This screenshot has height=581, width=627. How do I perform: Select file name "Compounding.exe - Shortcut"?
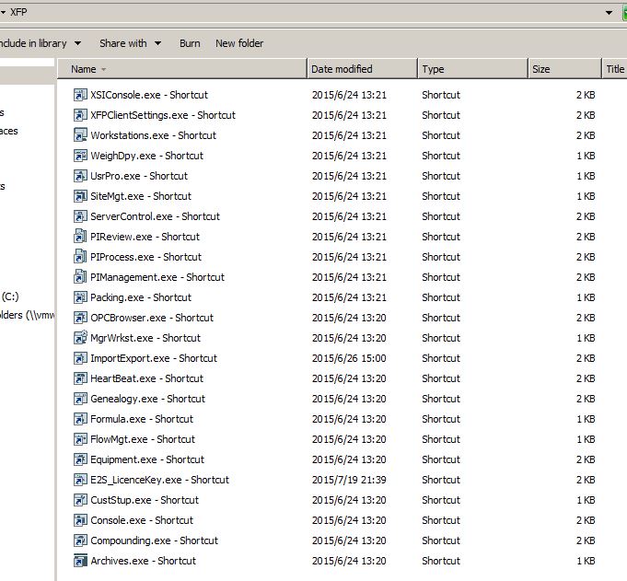154,541
